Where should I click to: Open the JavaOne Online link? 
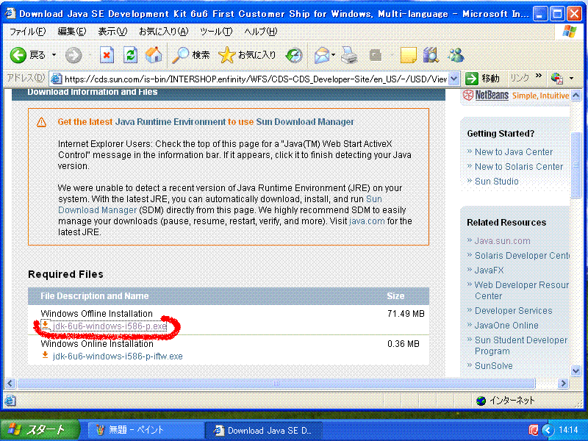click(x=506, y=326)
